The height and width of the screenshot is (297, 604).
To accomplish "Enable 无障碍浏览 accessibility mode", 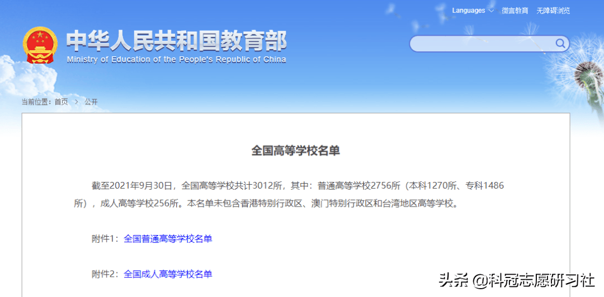I will tap(553, 11).
